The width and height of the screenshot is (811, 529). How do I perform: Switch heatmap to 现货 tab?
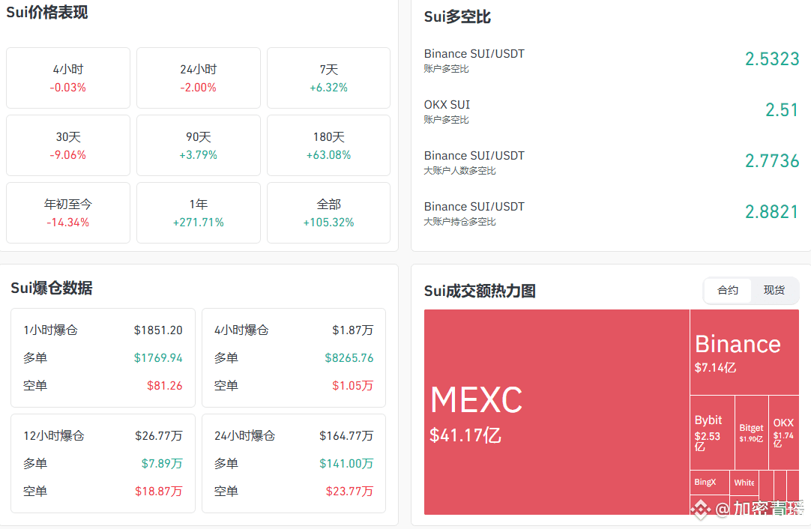(774, 291)
